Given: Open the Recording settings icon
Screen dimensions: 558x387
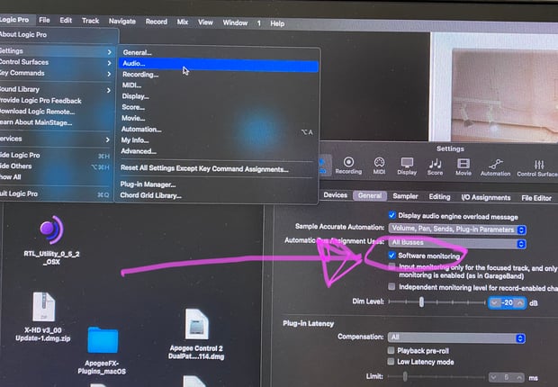Looking at the screenshot, I should point(348,166).
